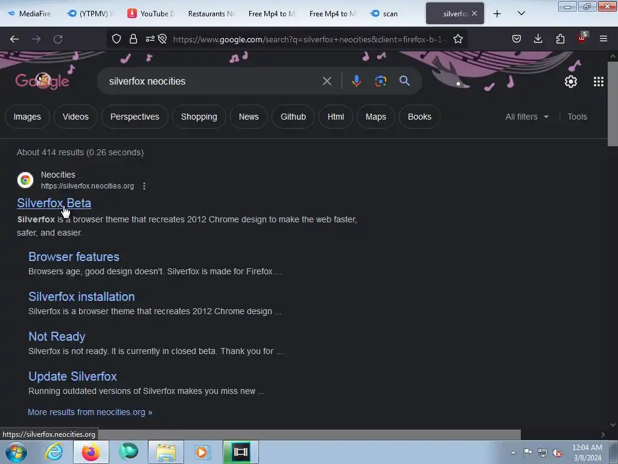The image size is (618, 464).
Task: Open the Browser features sublink
Action: click(74, 257)
